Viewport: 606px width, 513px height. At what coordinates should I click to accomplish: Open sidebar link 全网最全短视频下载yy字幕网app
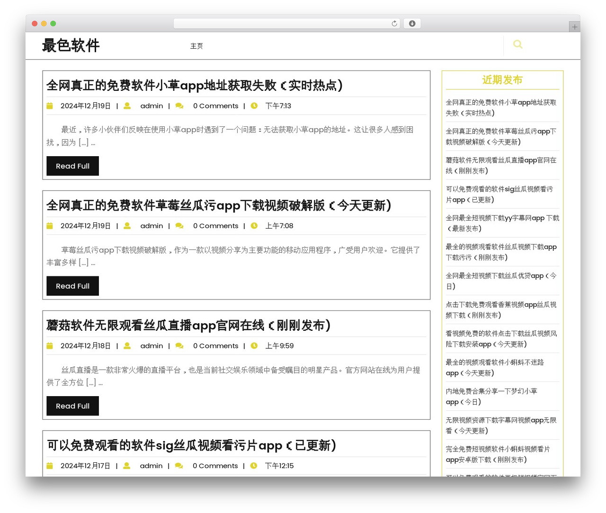click(502, 223)
